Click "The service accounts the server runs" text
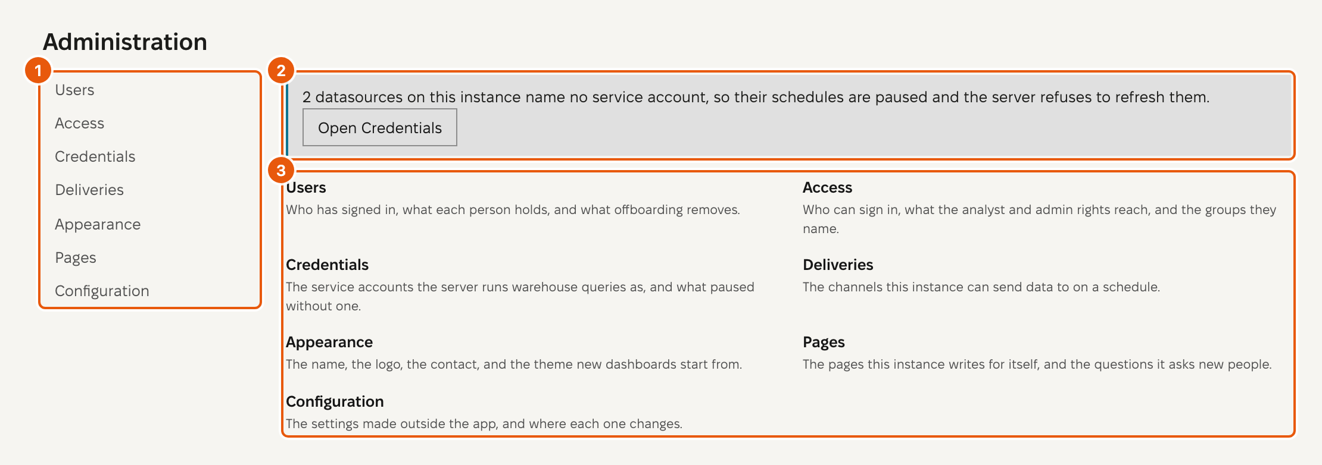This screenshot has width=1322, height=465. [x=520, y=296]
